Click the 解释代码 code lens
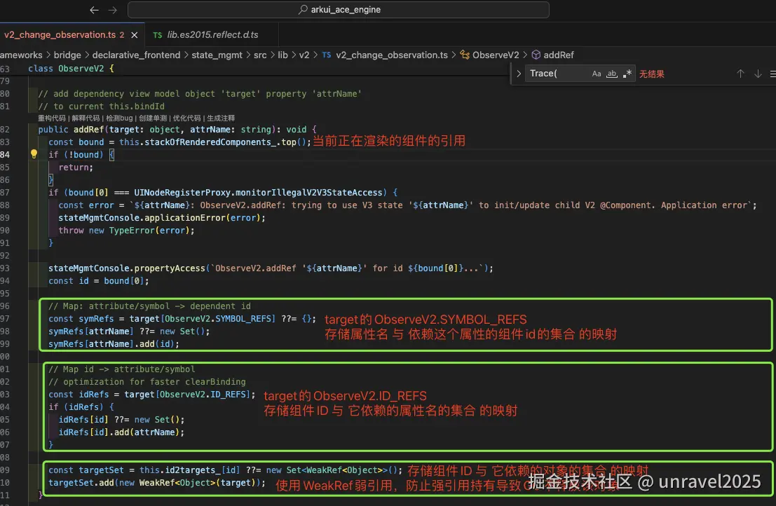This screenshot has width=776, height=506. click(x=85, y=118)
